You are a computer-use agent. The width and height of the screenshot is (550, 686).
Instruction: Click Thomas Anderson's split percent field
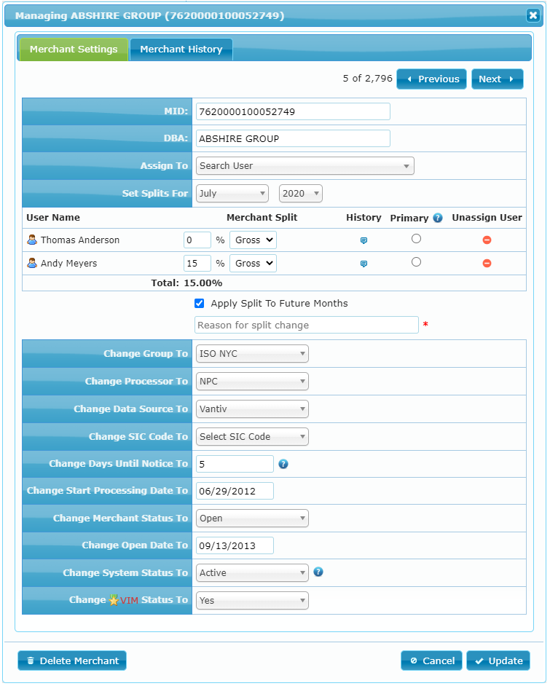pyautogui.click(x=197, y=240)
